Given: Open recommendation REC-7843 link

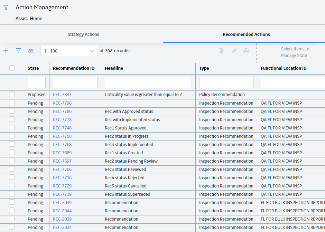Looking at the screenshot, I should 62,95.
